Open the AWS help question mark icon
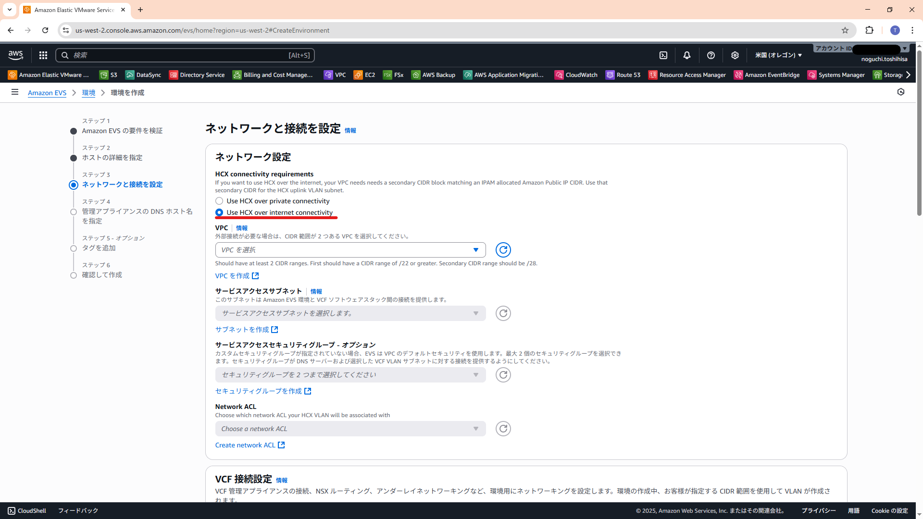The image size is (923, 519). [x=711, y=55]
